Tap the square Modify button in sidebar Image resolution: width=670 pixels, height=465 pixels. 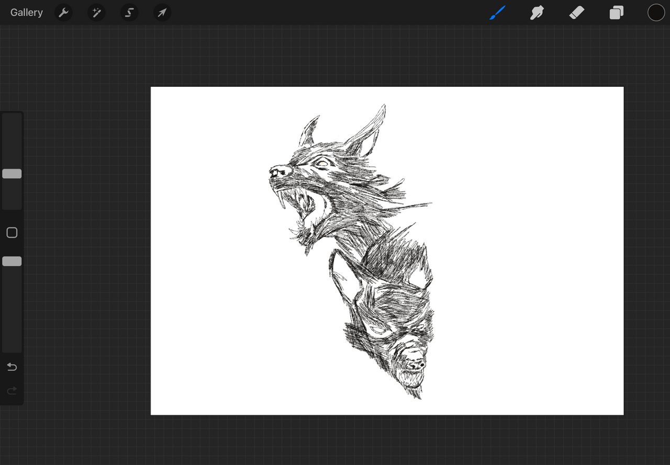coord(12,233)
